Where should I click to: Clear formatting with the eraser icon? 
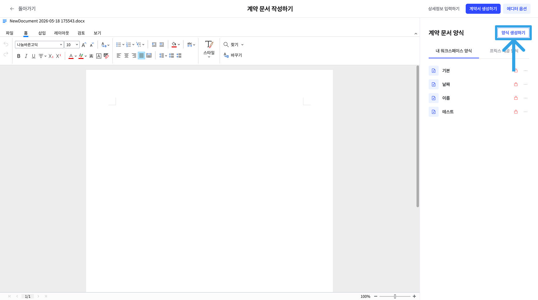point(106,56)
